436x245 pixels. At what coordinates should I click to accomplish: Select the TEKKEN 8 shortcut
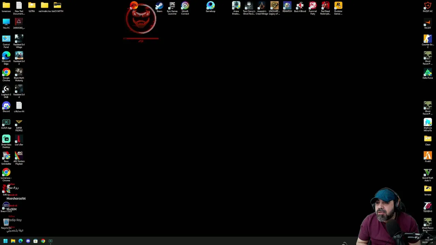428,207
